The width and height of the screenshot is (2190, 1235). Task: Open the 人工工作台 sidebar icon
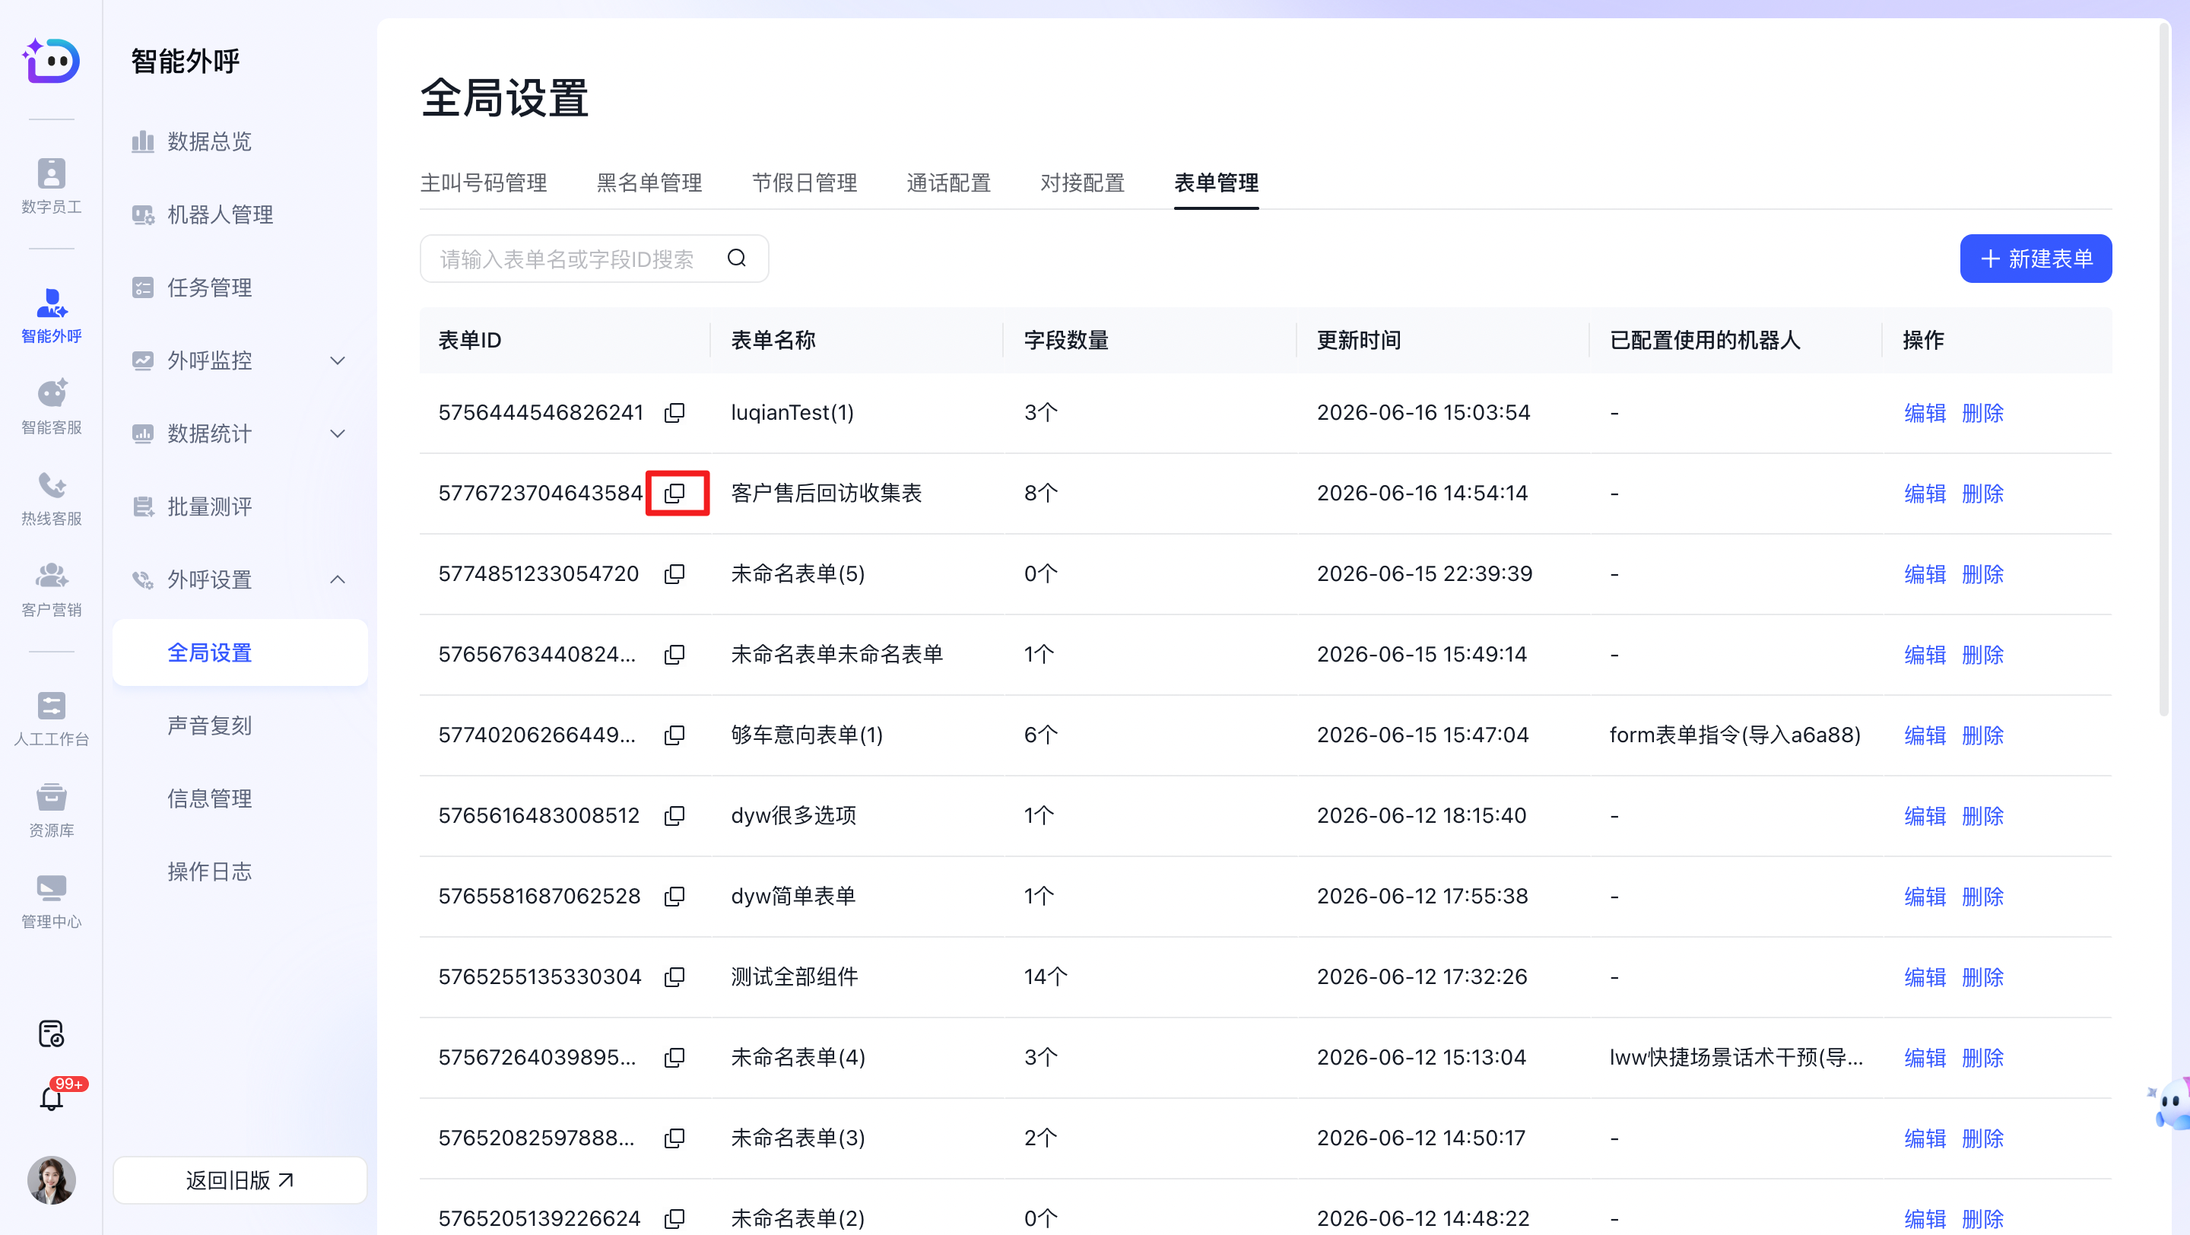(x=51, y=718)
